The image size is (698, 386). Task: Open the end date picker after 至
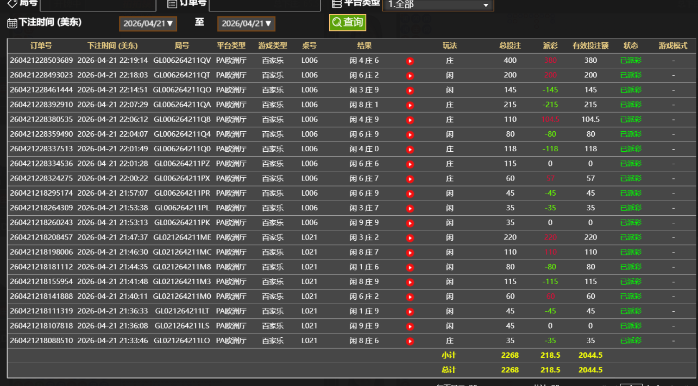pyautogui.click(x=246, y=24)
